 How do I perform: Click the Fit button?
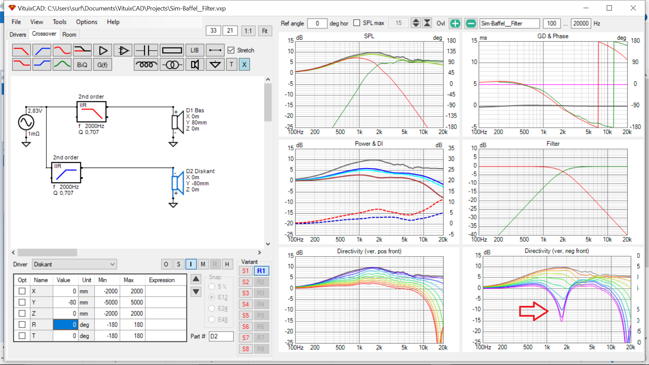pyautogui.click(x=265, y=31)
